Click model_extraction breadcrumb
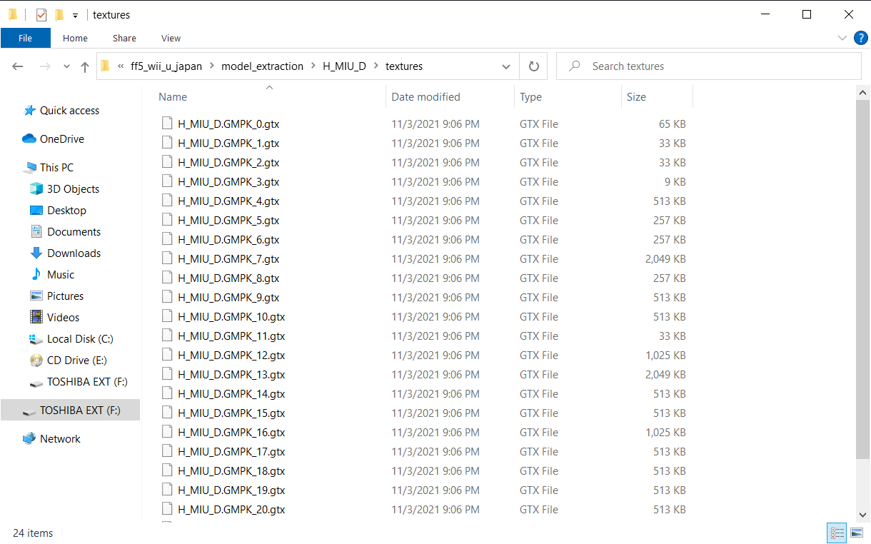871x544 pixels. [262, 66]
